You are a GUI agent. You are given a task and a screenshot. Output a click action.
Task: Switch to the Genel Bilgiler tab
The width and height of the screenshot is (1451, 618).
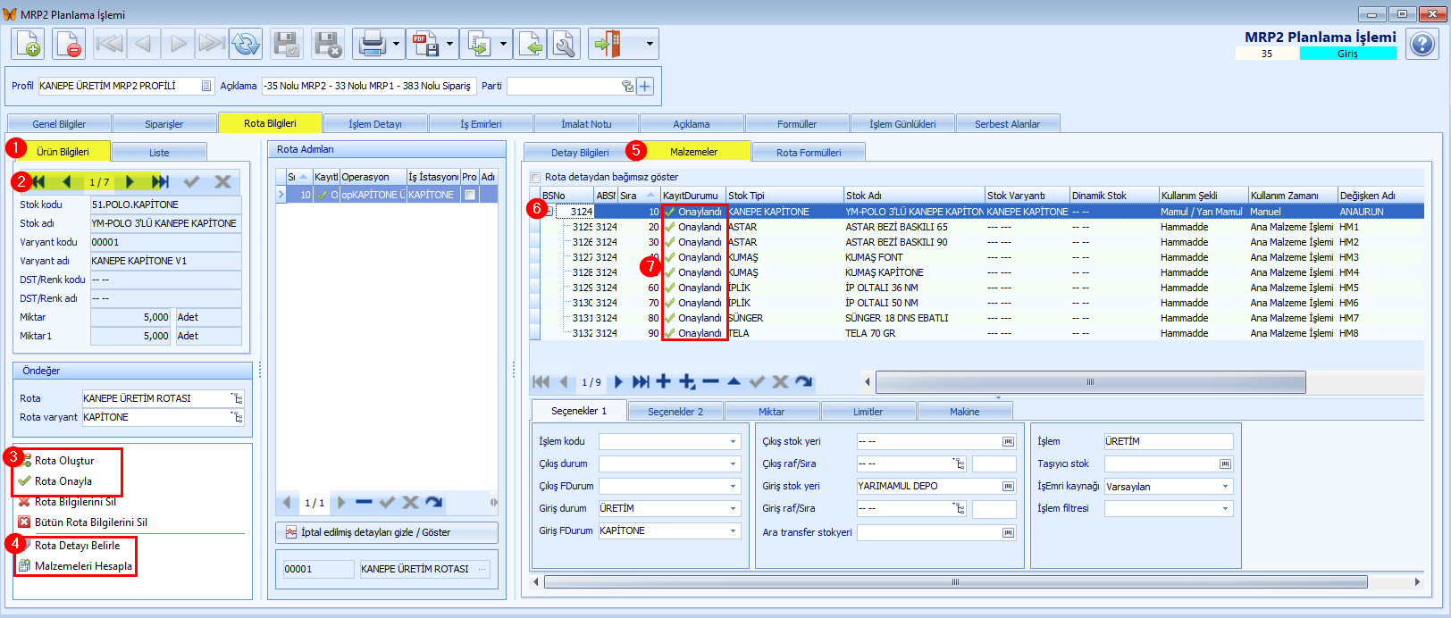[x=59, y=124]
